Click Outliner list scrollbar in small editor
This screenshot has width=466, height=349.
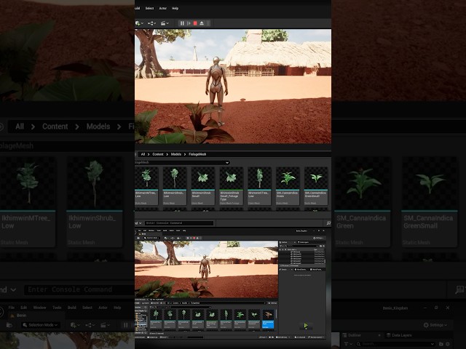tap(325, 262)
